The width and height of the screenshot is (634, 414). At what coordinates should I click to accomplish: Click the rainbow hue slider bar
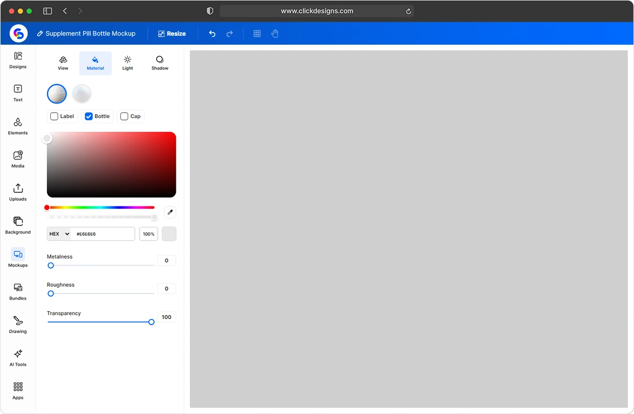[x=101, y=208]
